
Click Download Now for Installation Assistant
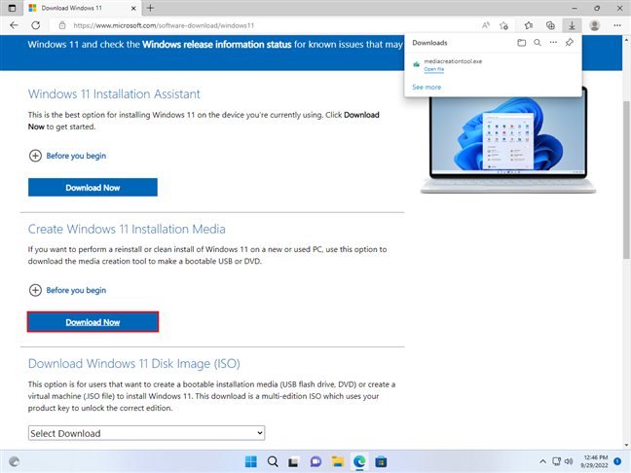click(x=93, y=188)
